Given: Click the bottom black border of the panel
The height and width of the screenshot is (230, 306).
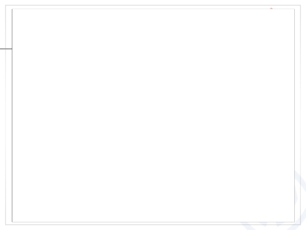Looking at the screenshot, I should click(153, 222).
